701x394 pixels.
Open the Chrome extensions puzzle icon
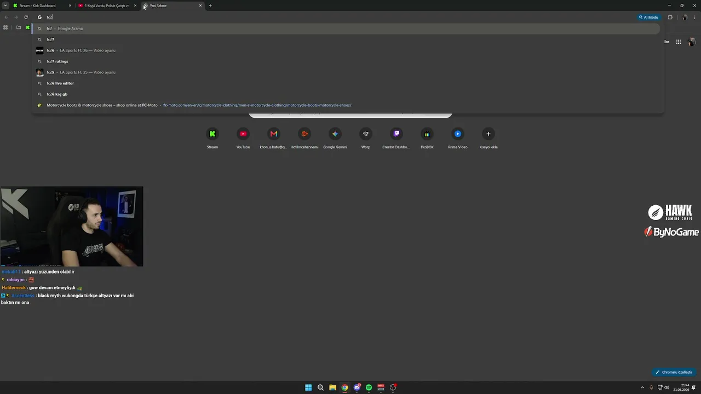(x=670, y=17)
